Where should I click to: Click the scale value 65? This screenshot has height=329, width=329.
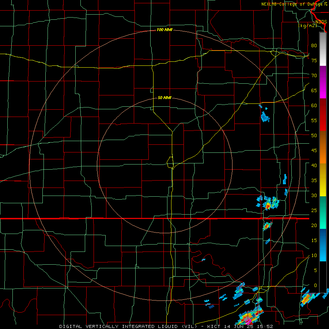pos(314,90)
